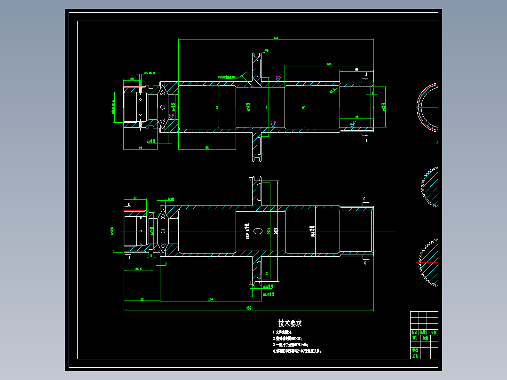Click the Φ119 diameter label
The width and height of the screenshot is (507, 380).
click(x=276, y=231)
